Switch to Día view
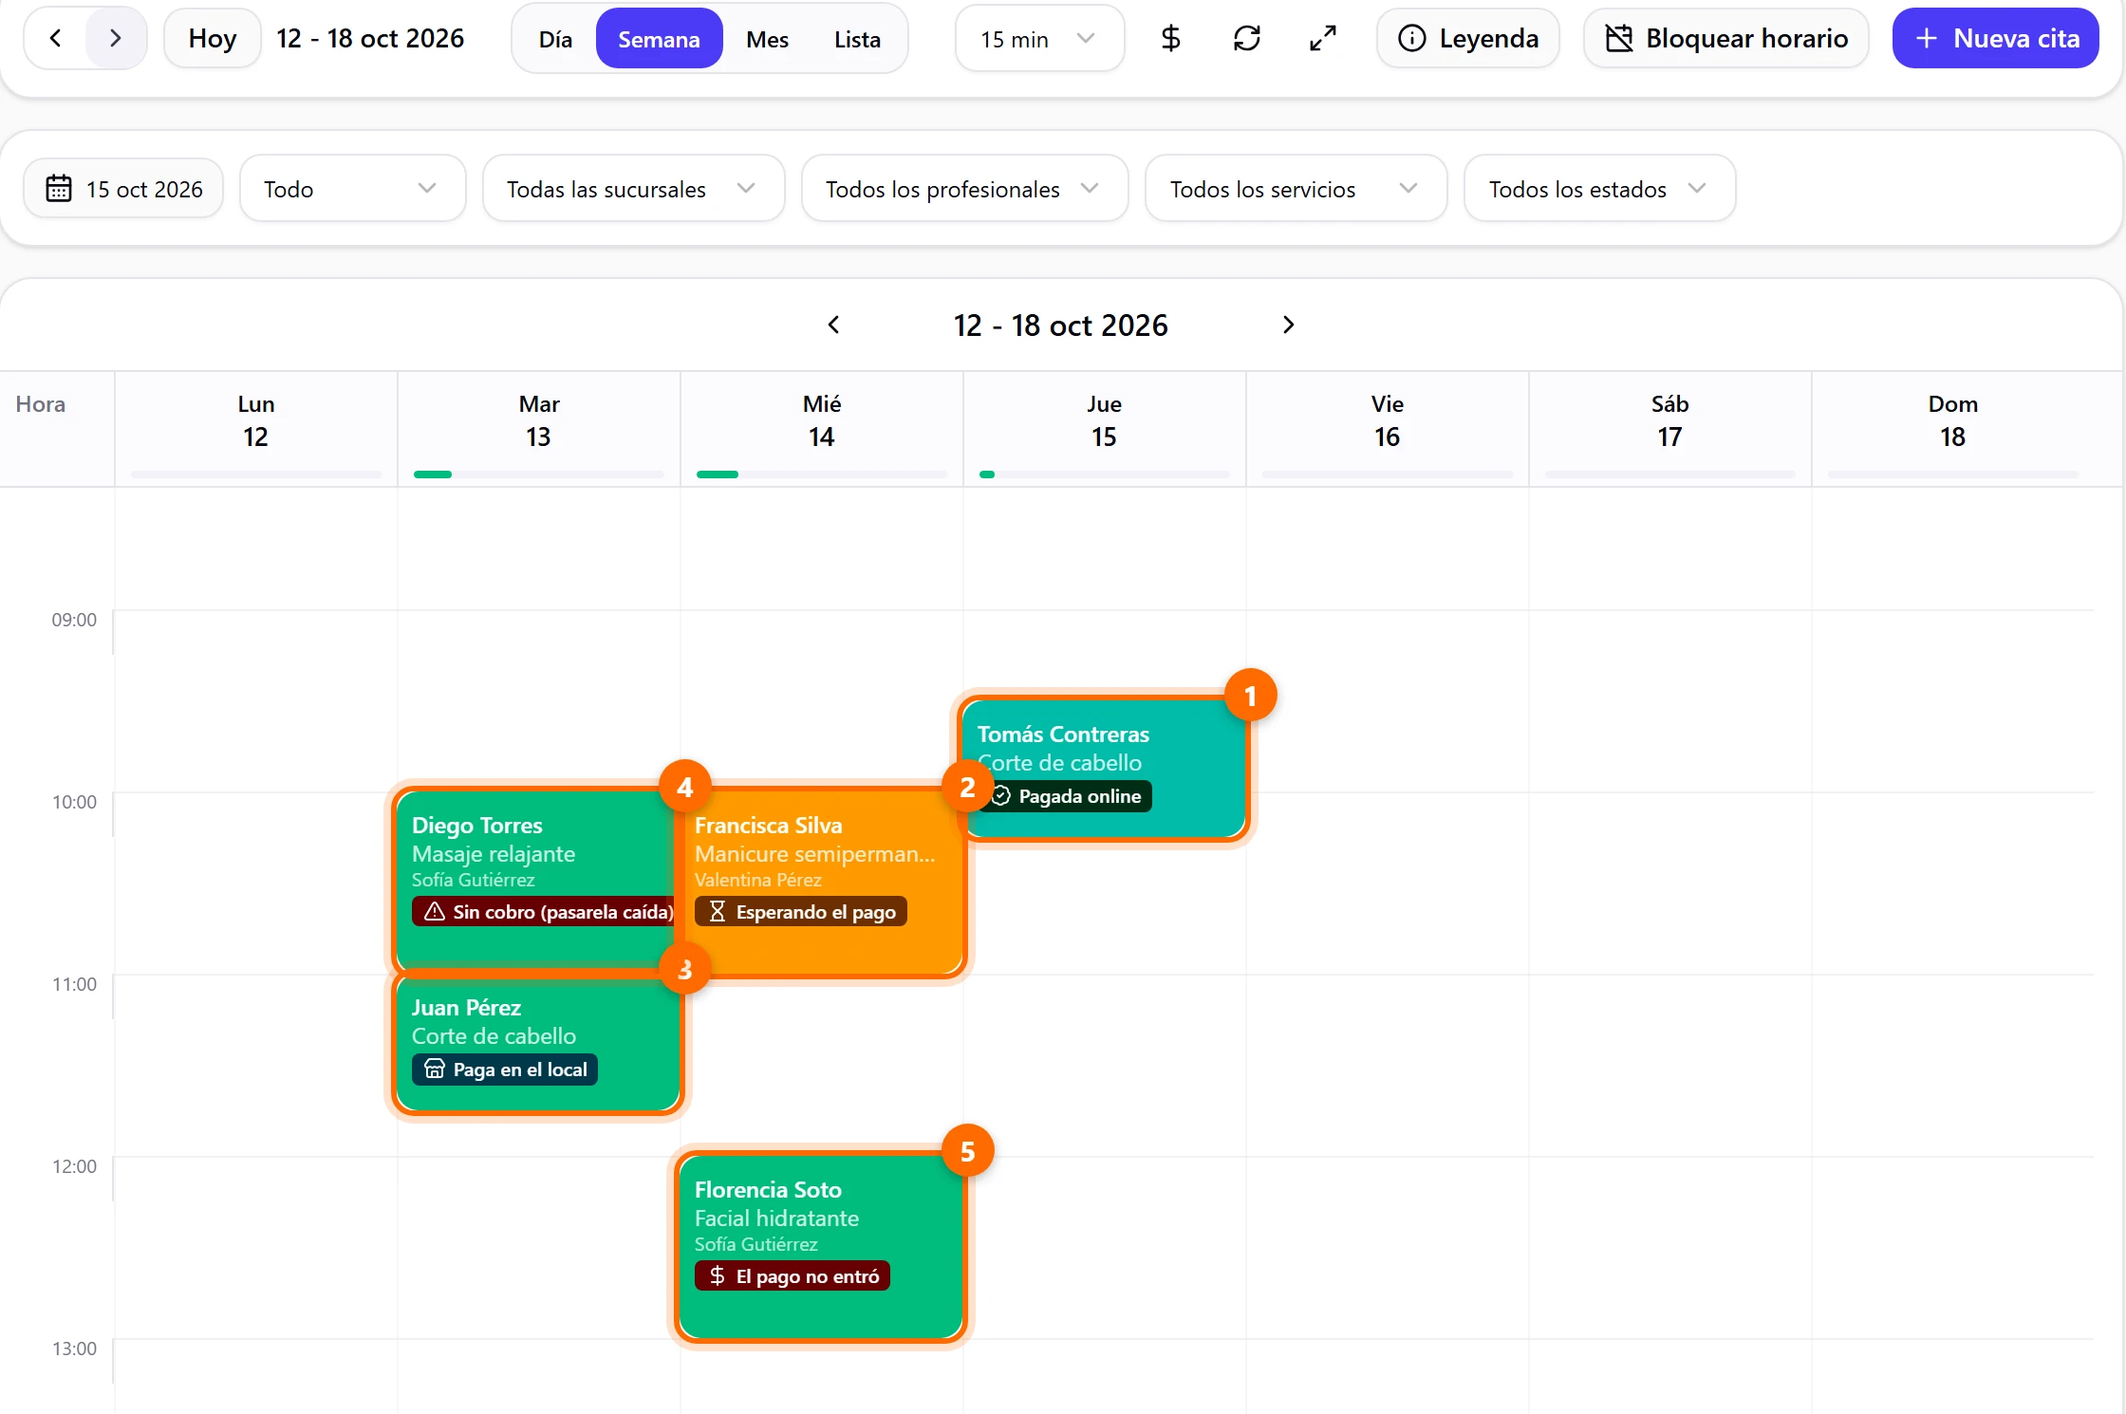Viewport: 2126px width, 1414px height. pos(555,39)
